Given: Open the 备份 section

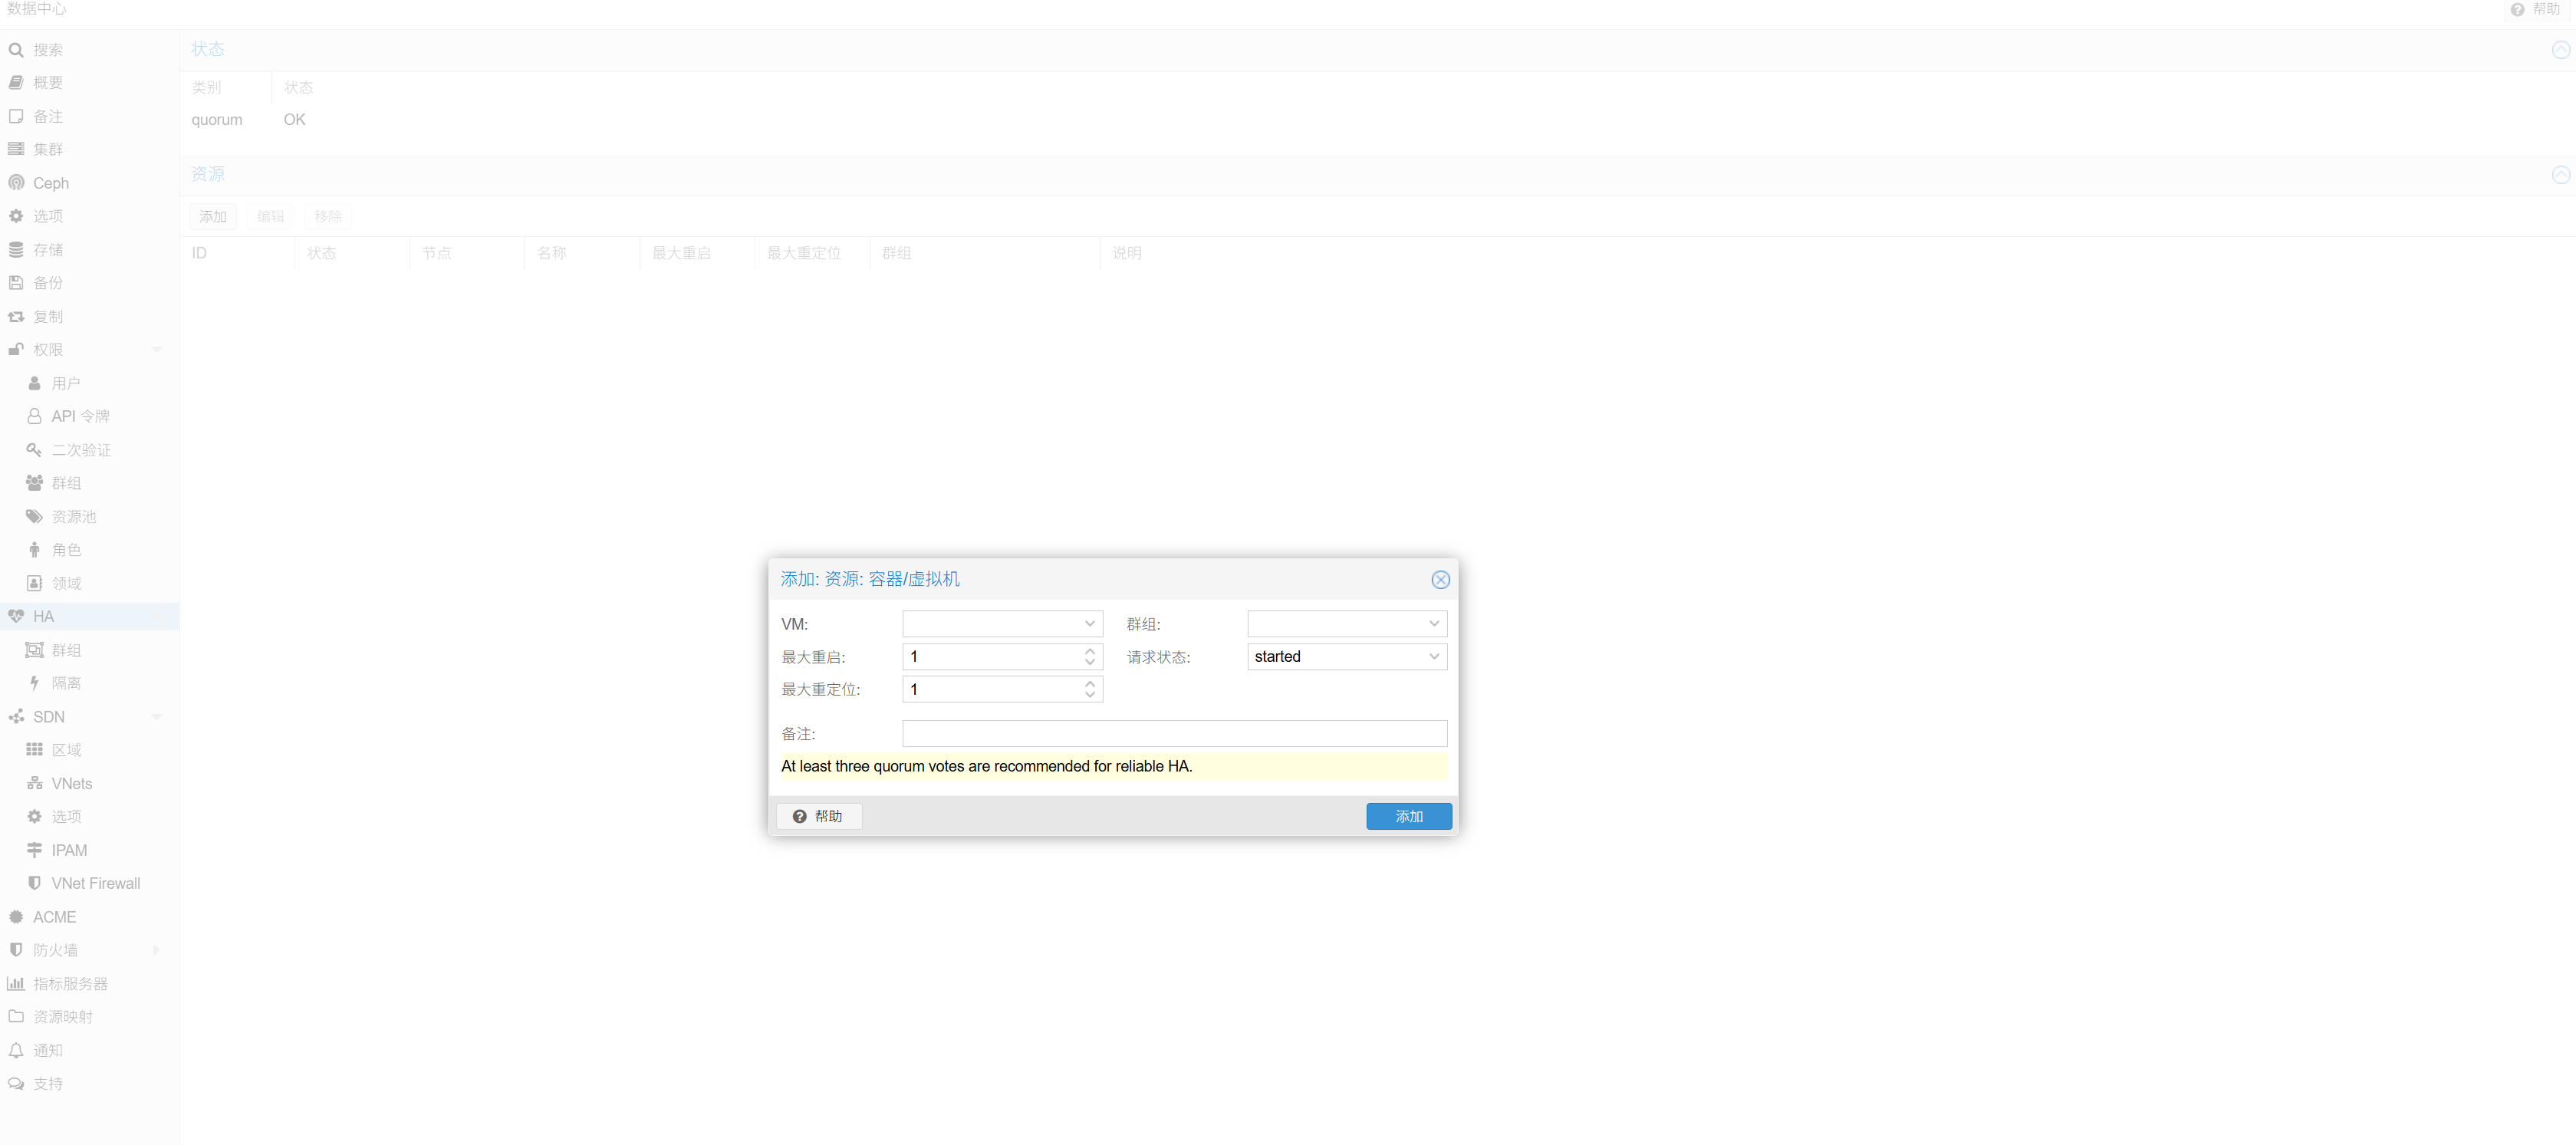Looking at the screenshot, I should click(x=47, y=282).
